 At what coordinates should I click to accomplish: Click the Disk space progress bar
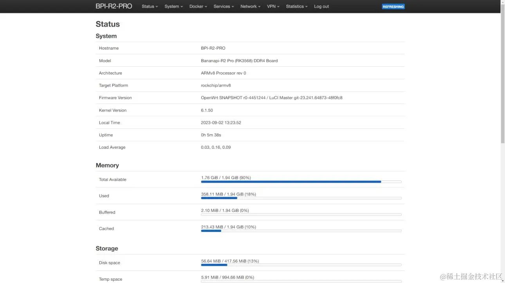pos(301,265)
